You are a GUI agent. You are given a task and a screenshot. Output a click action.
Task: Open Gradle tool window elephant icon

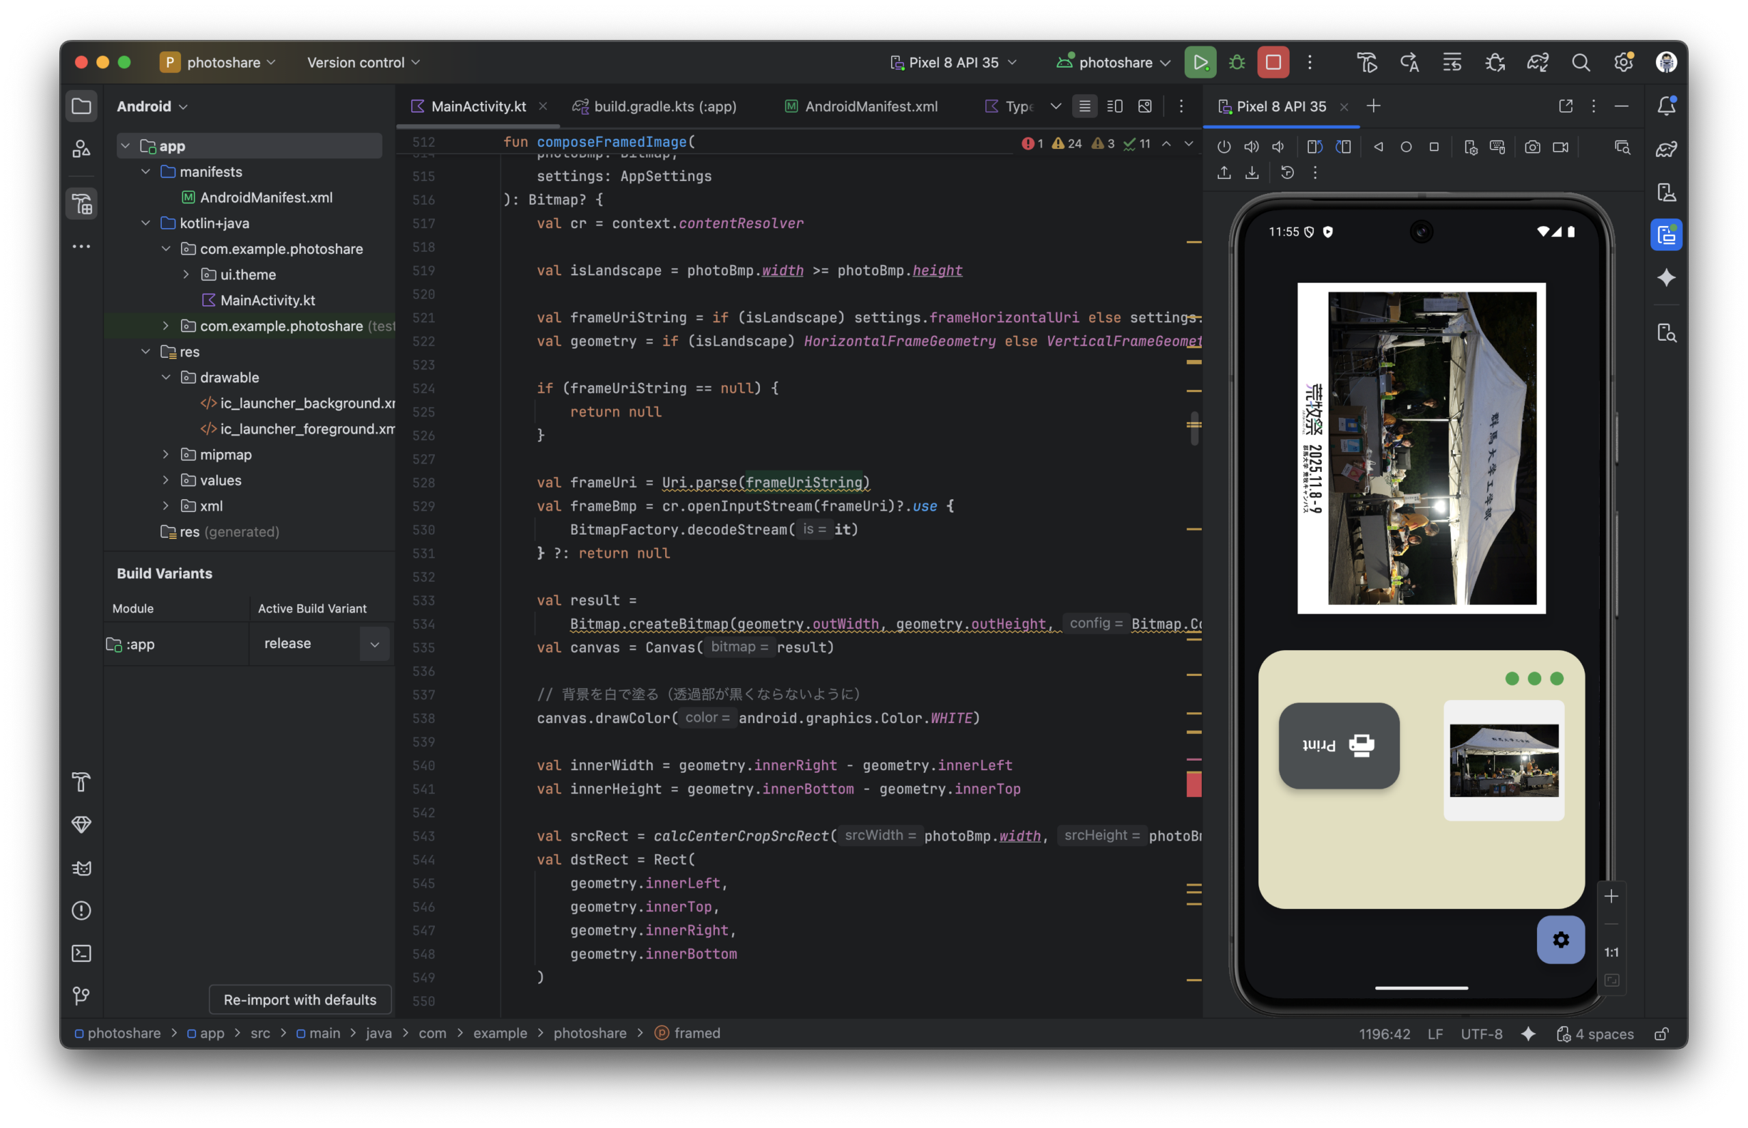[x=1666, y=150]
